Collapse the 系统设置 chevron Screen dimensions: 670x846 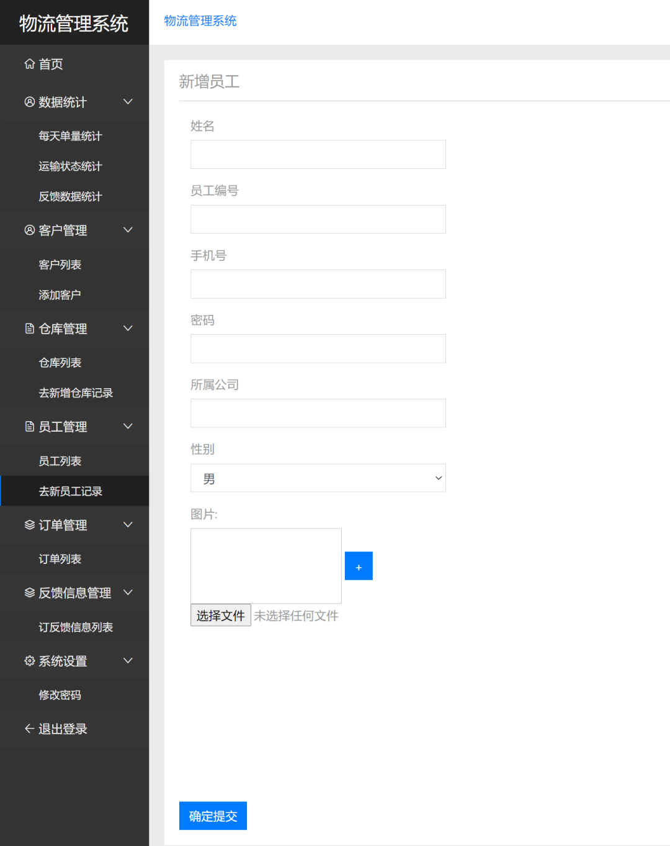128,661
